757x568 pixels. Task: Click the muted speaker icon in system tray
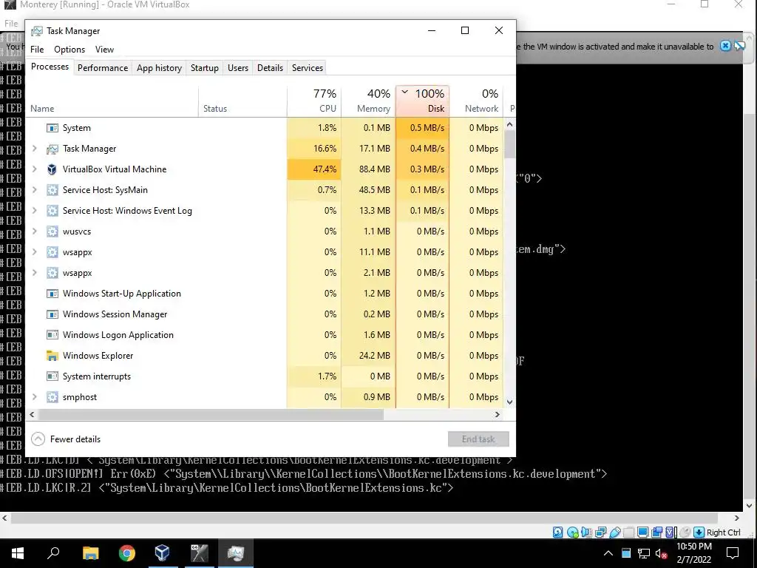coord(662,553)
